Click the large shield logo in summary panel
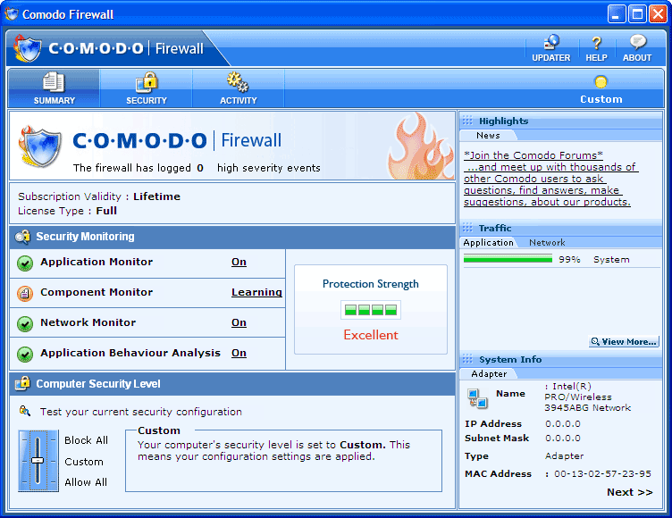The image size is (672, 518). 40,147
